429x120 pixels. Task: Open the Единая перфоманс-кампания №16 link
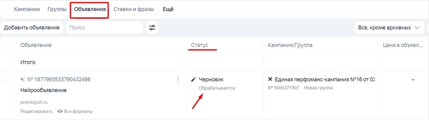coord(325,79)
